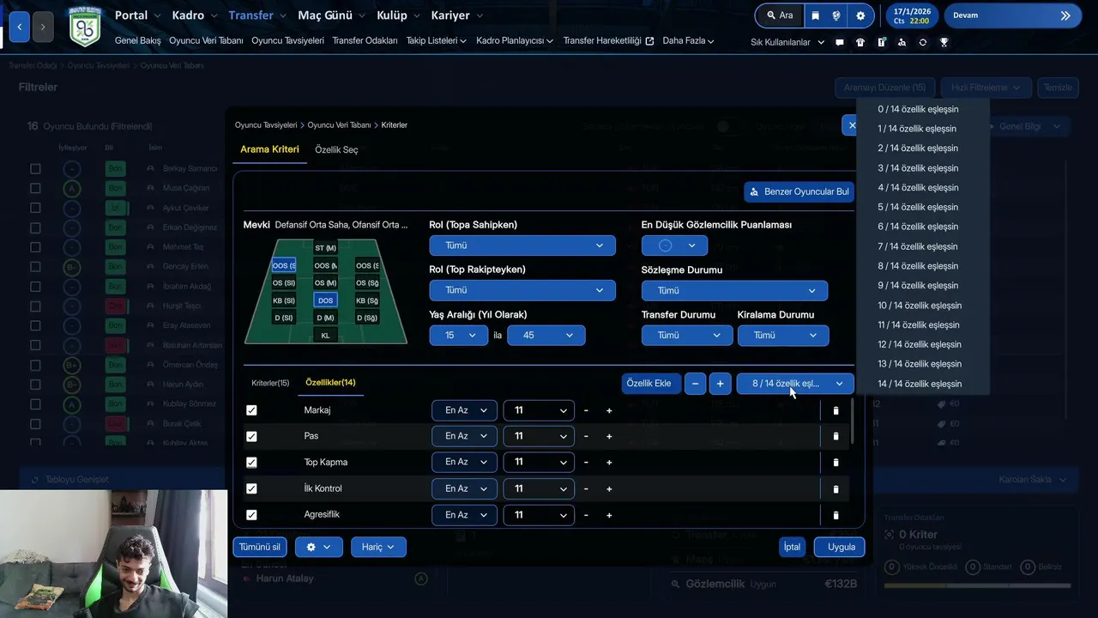Select the DOS position on the pitch

[325, 300]
